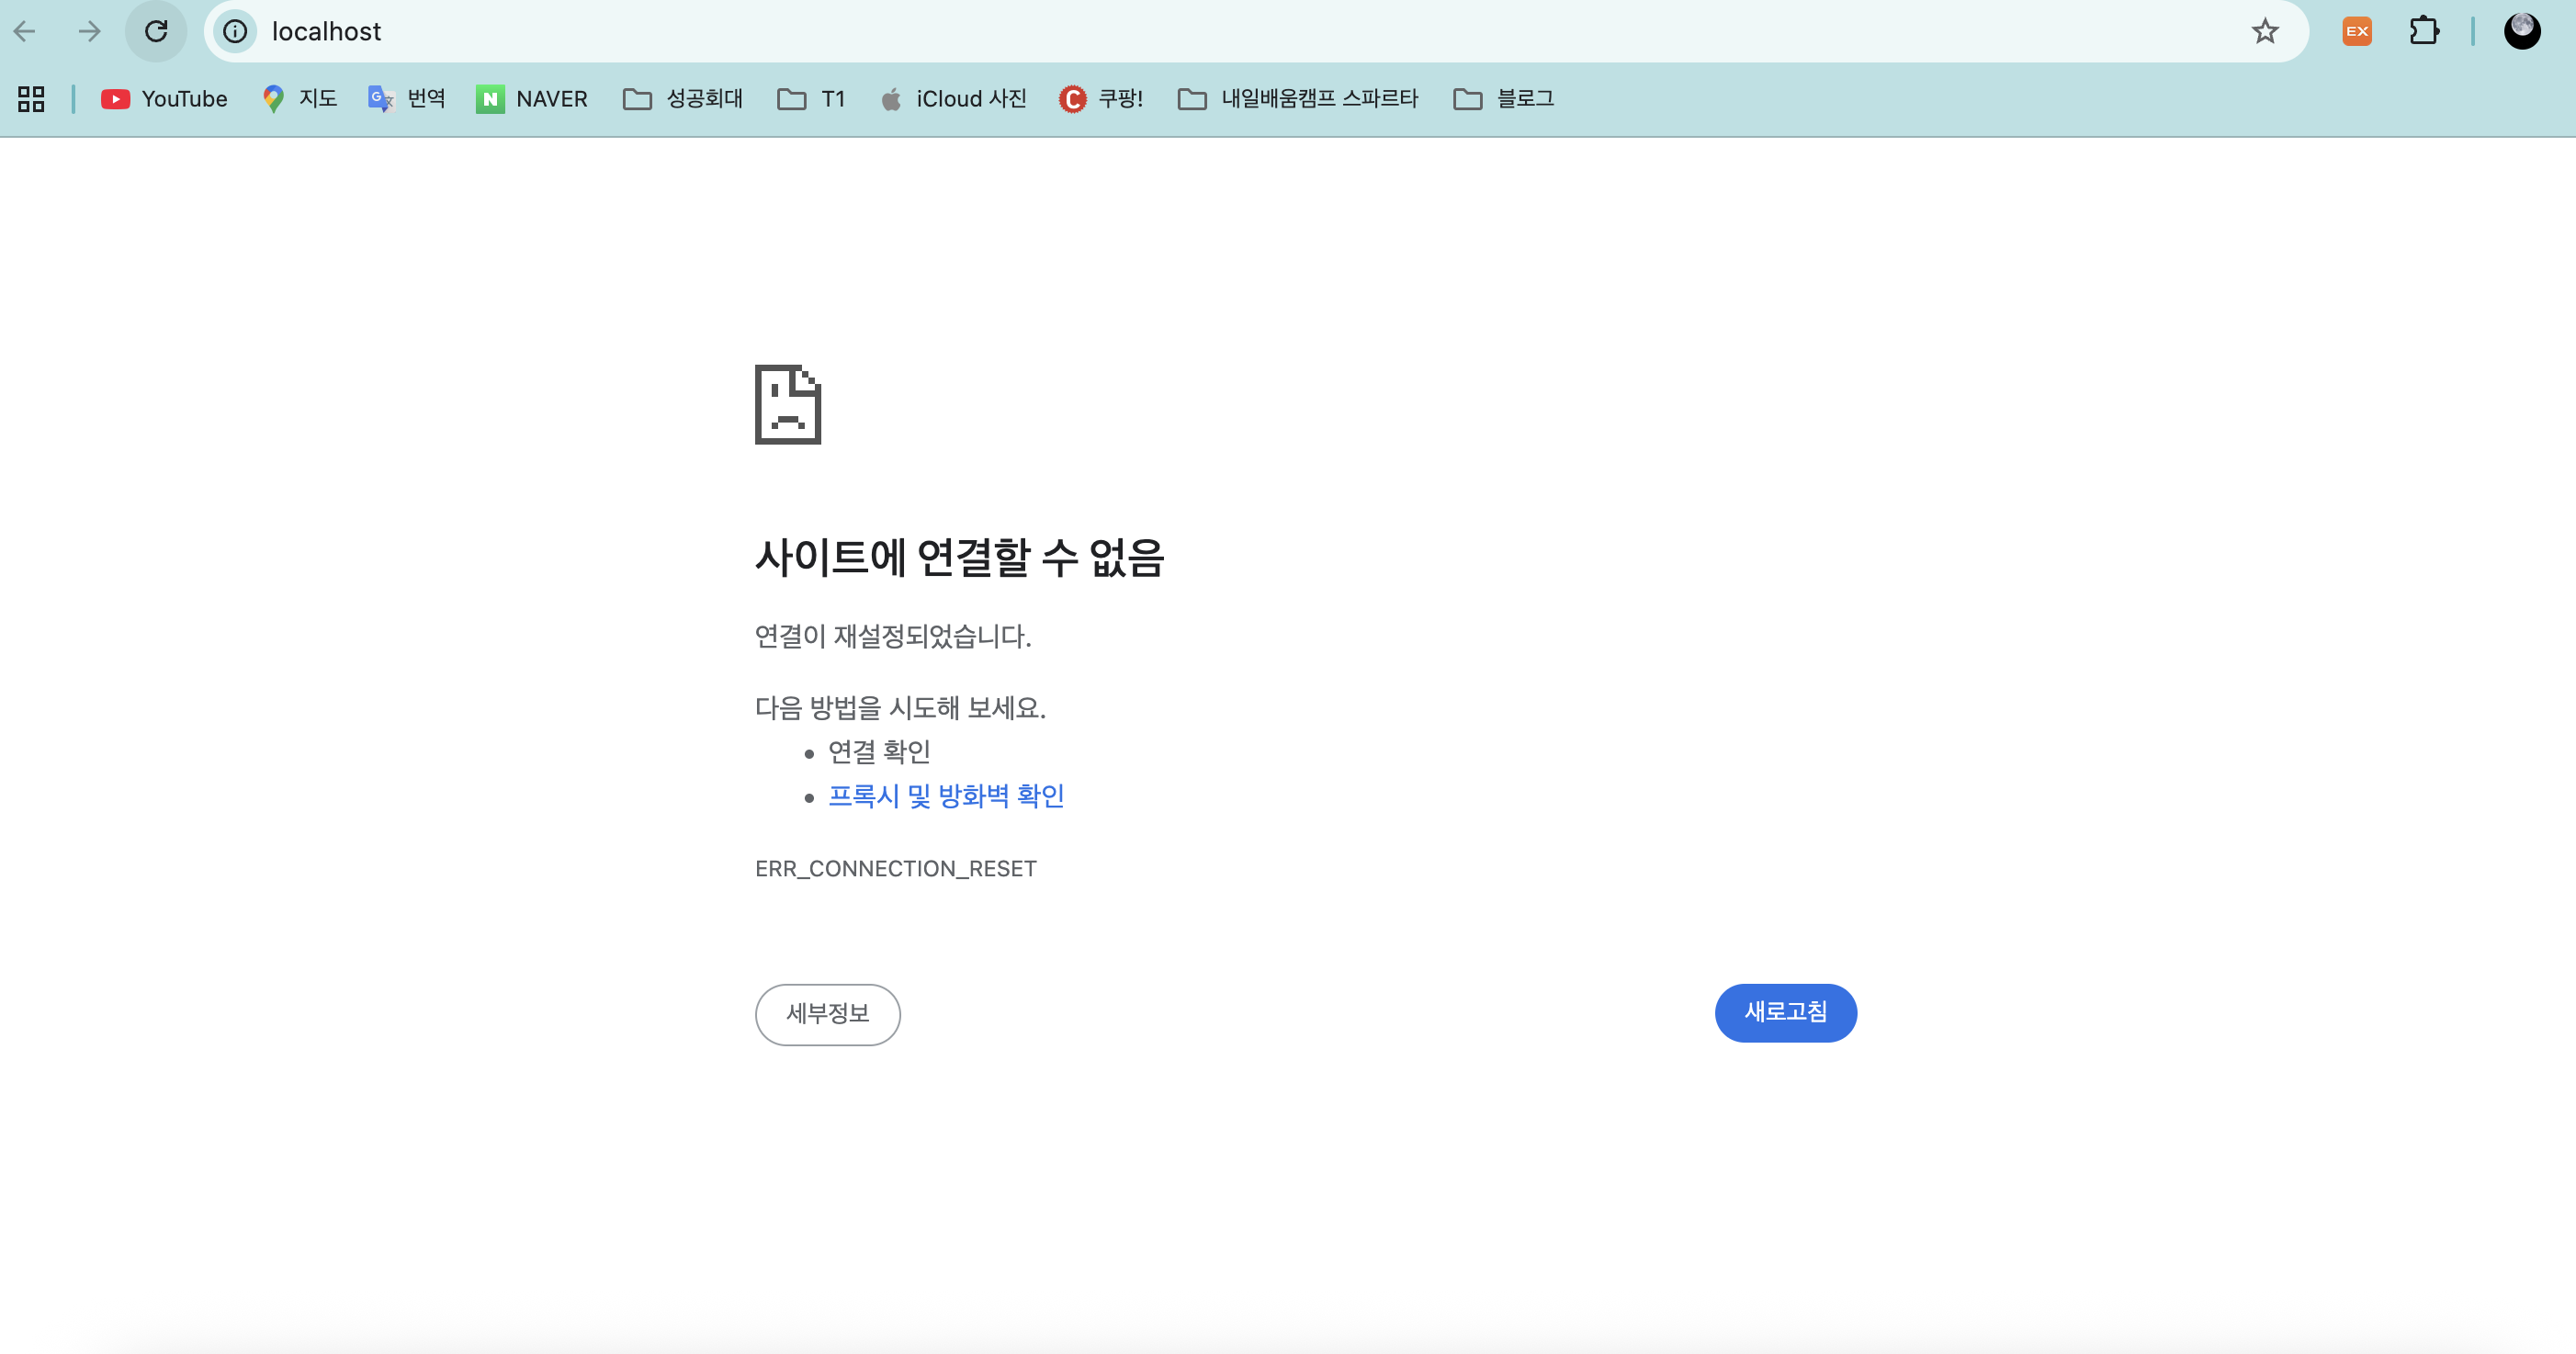Open the YouTube bookmark
The width and height of the screenshot is (2576, 1354).
click(165, 98)
